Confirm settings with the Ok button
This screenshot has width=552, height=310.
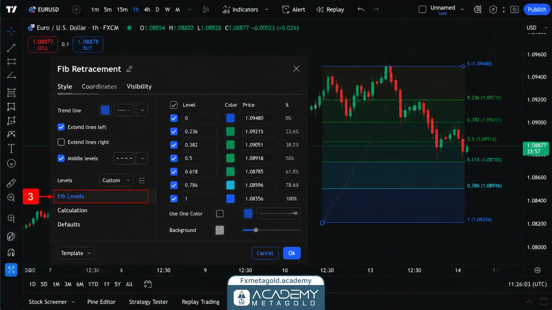coord(292,253)
